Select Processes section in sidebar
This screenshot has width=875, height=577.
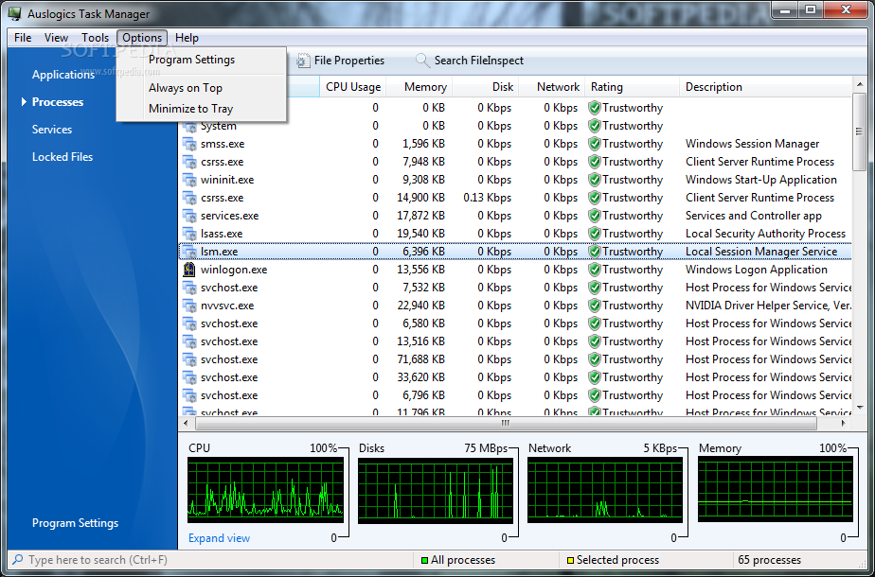pyautogui.click(x=58, y=102)
